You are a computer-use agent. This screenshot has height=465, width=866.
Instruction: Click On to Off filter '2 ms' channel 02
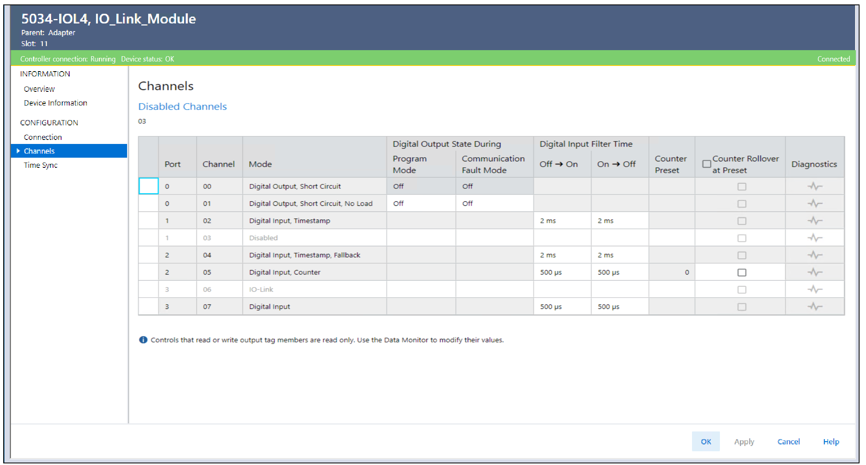pos(620,221)
